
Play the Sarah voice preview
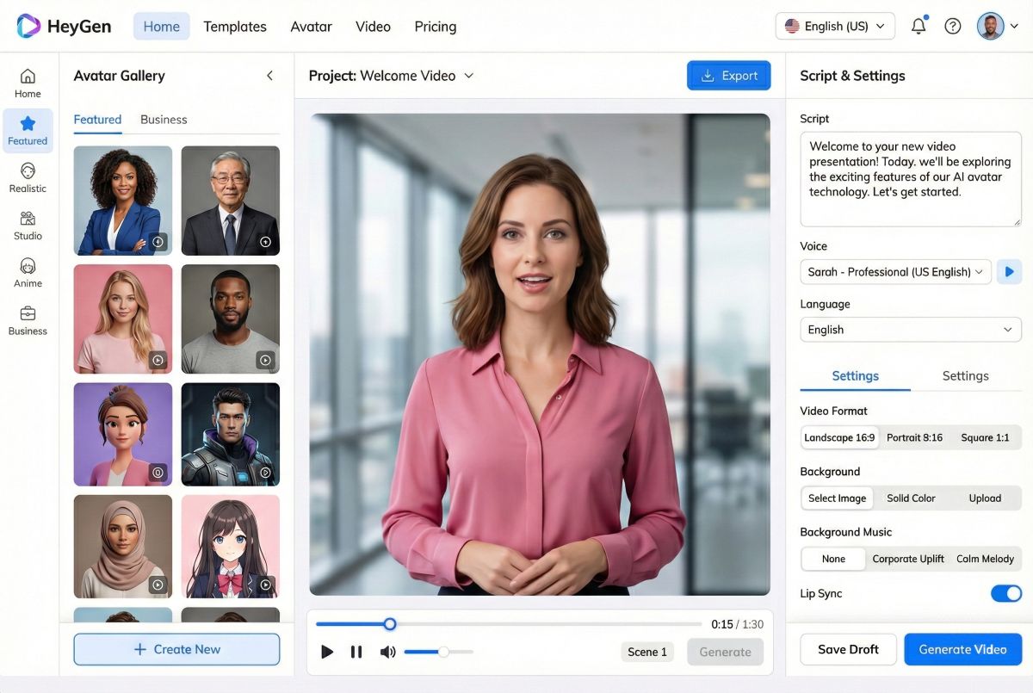click(1008, 271)
